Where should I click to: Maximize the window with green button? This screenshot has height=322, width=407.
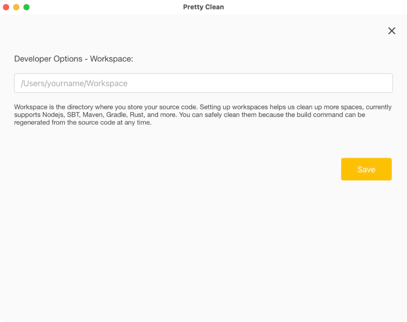point(26,7)
